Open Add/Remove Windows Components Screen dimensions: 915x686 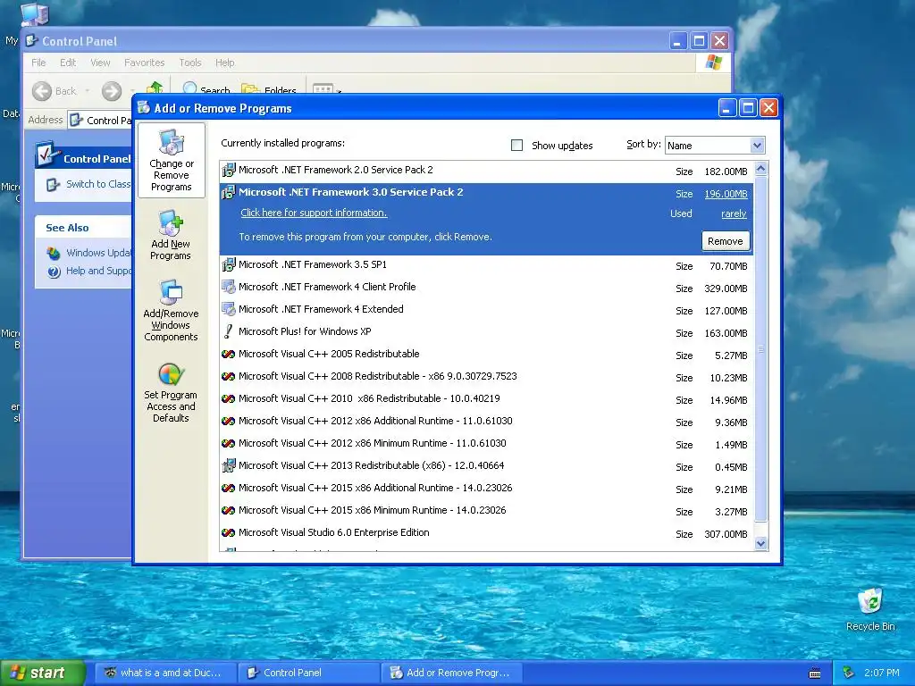tap(171, 310)
